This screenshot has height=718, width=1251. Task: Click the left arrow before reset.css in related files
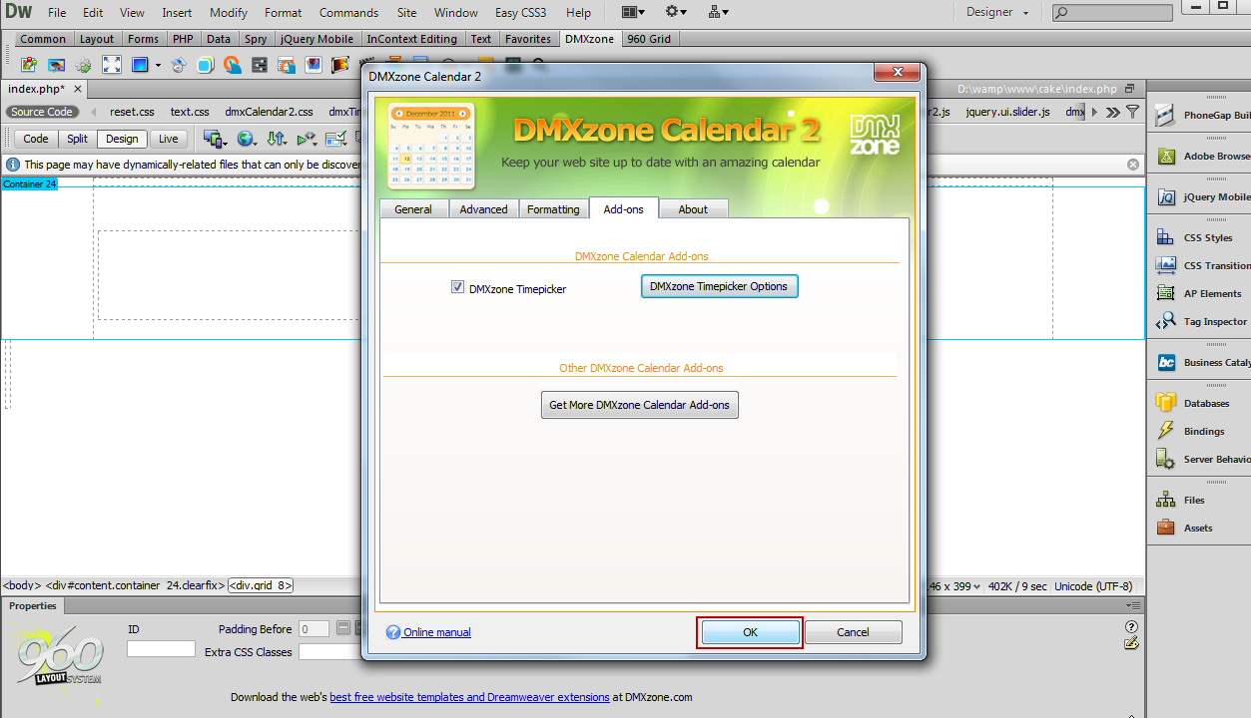94,112
